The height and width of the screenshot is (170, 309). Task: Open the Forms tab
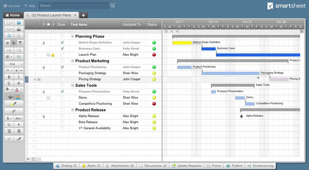(x=214, y=166)
